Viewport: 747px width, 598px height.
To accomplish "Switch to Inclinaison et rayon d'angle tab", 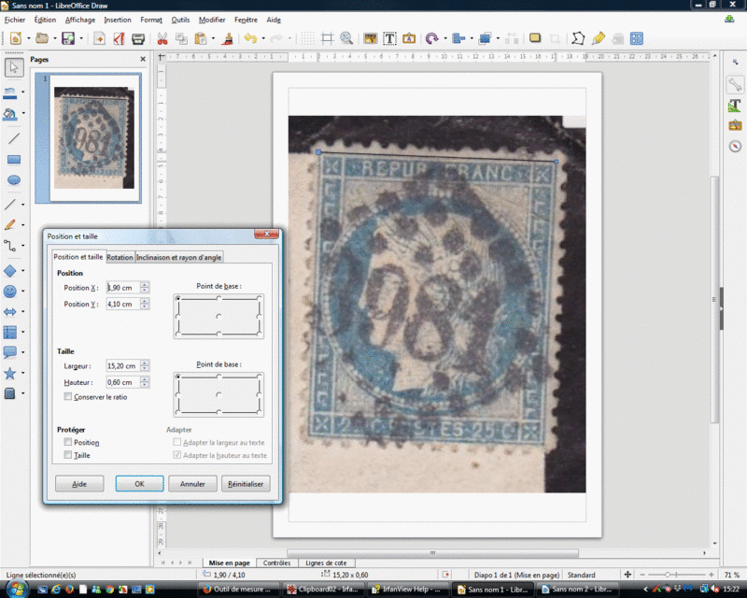I will (x=178, y=257).
